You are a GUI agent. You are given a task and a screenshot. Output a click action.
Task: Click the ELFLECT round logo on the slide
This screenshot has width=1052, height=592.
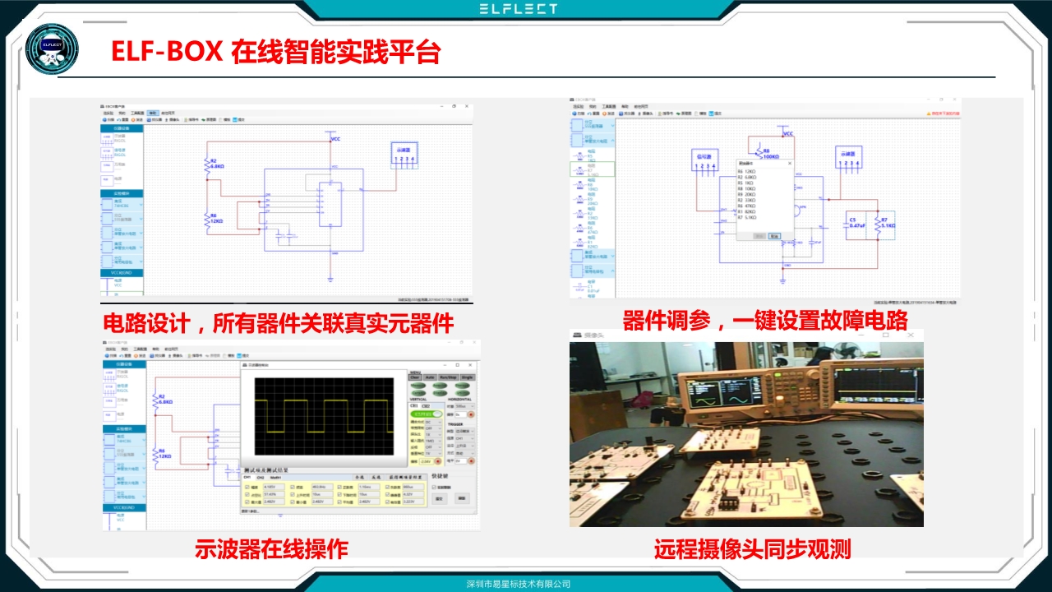coord(52,51)
